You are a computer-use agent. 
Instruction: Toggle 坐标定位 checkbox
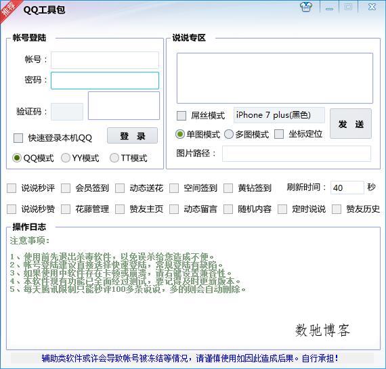pyautogui.click(x=279, y=134)
